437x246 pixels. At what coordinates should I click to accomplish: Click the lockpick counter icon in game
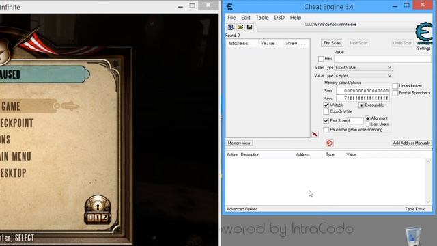coord(98,210)
